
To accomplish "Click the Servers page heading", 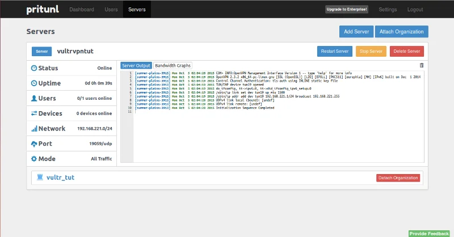I will tap(40, 32).
